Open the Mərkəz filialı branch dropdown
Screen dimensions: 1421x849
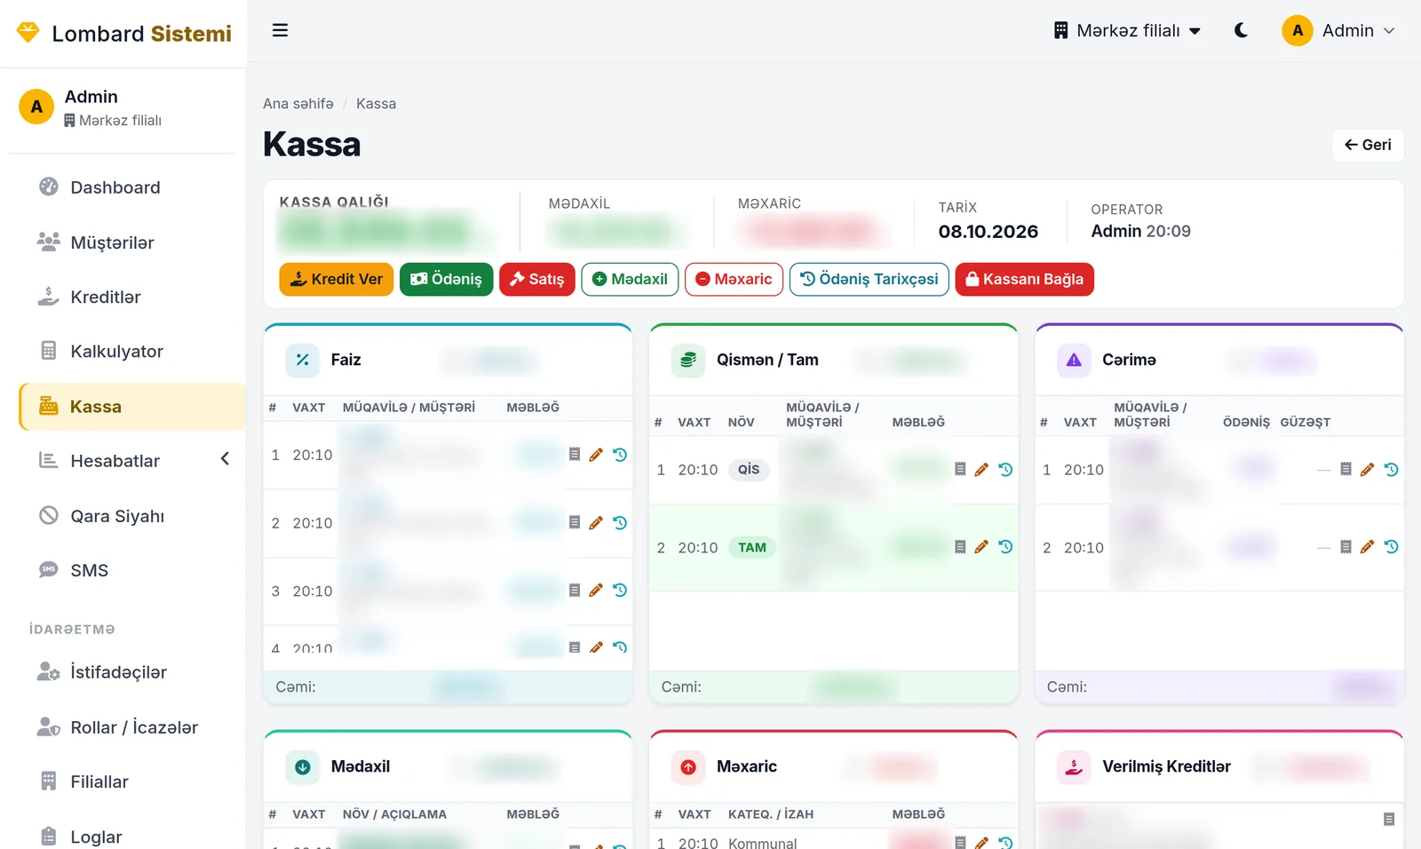click(1128, 30)
